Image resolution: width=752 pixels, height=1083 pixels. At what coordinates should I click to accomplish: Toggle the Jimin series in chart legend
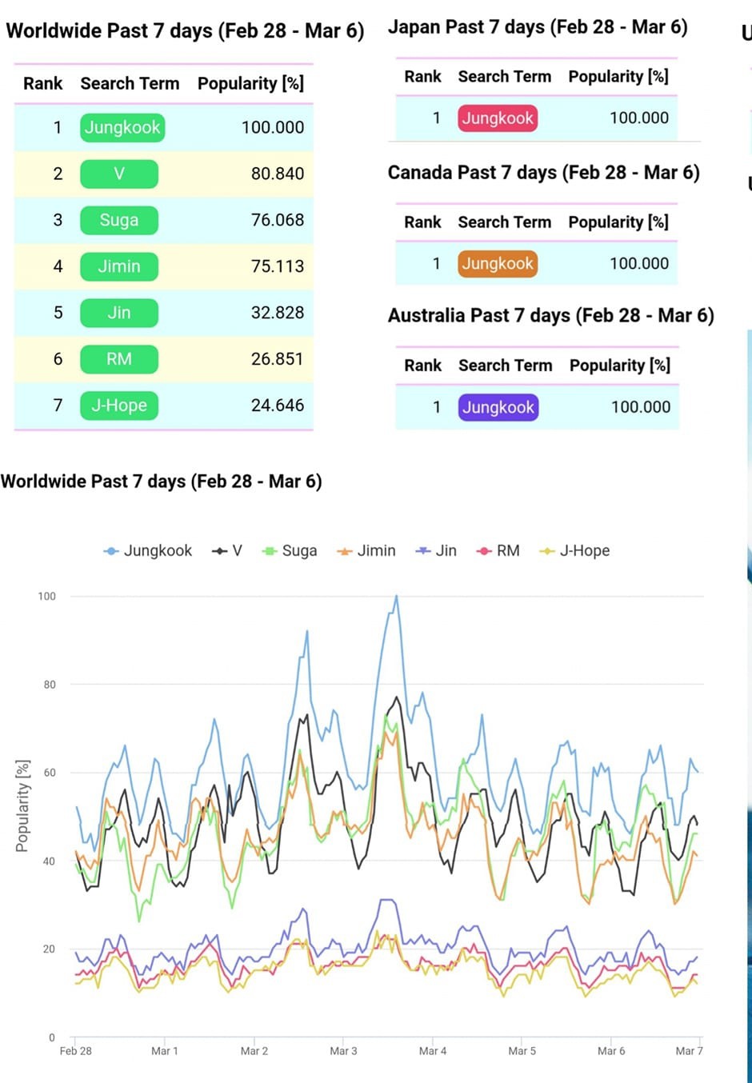[367, 550]
